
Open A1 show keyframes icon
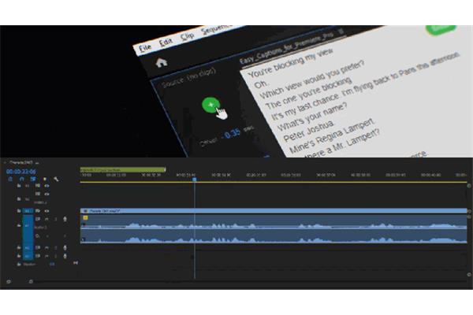[37, 236]
